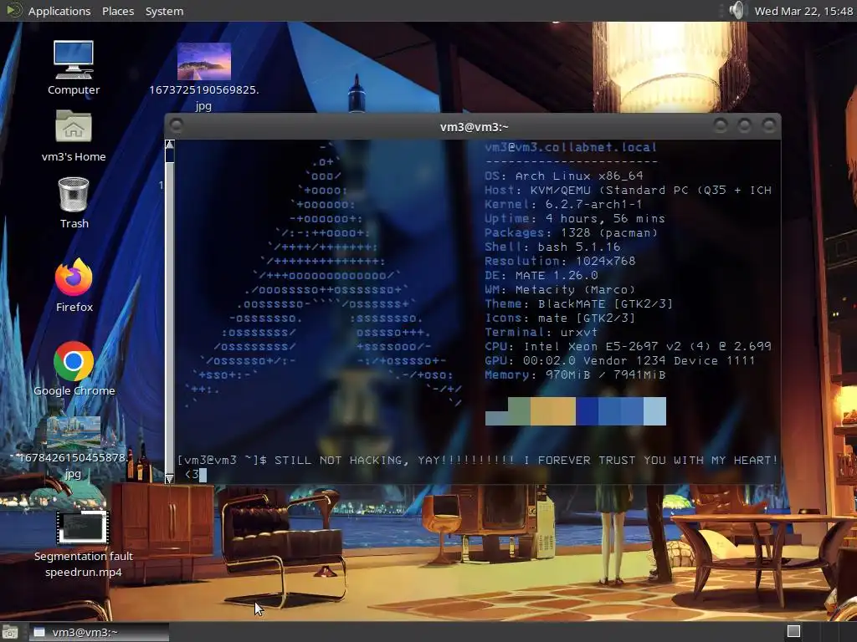The height and width of the screenshot is (642, 857).
Task: Open the Places menu
Action: pyautogui.click(x=118, y=11)
